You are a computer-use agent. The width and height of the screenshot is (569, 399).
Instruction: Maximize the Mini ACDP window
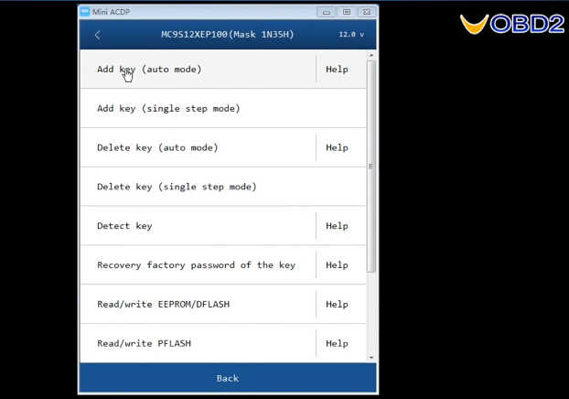click(x=347, y=12)
